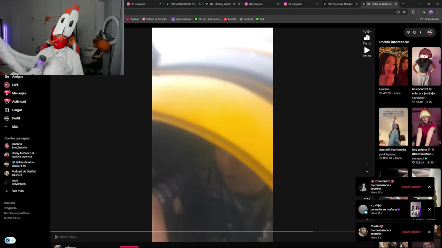This screenshot has width=442, height=248.
Task: Open the starvtuber suggested video thumbnail
Action: click(x=426, y=66)
